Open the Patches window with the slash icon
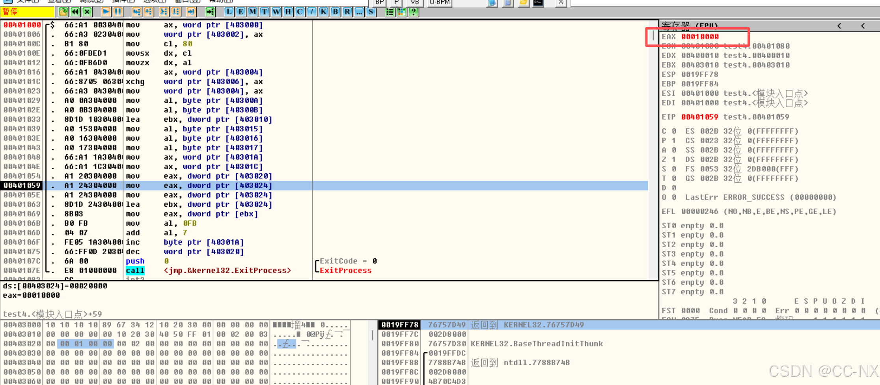 (x=312, y=12)
